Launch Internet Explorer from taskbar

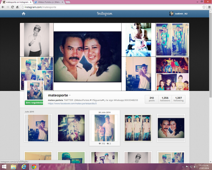point(24,166)
